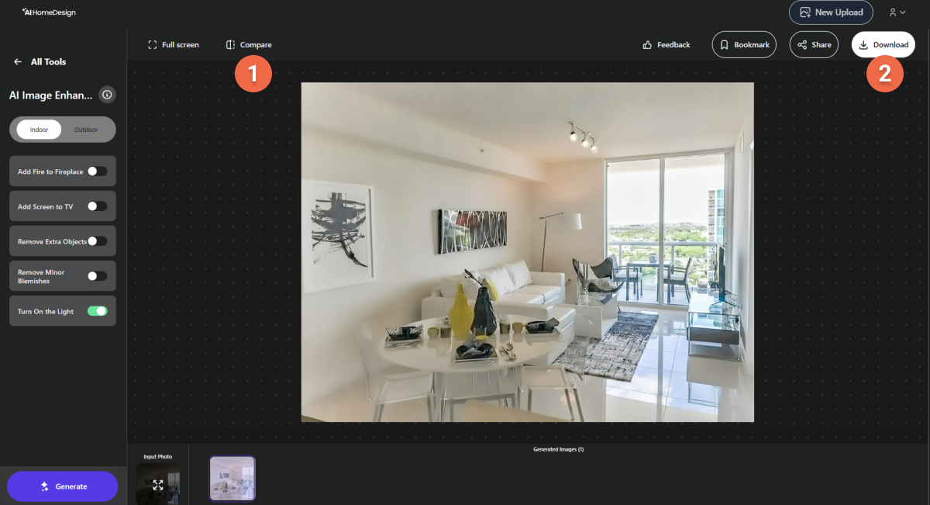The width and height of the screenshot is (930, 505).
Task: Open full screen view of the image
Action: click(152, 44)
